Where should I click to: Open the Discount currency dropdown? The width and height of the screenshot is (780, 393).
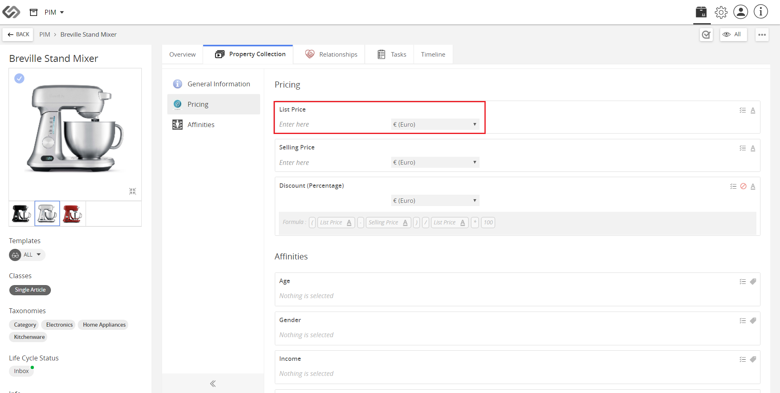[435, 200]
